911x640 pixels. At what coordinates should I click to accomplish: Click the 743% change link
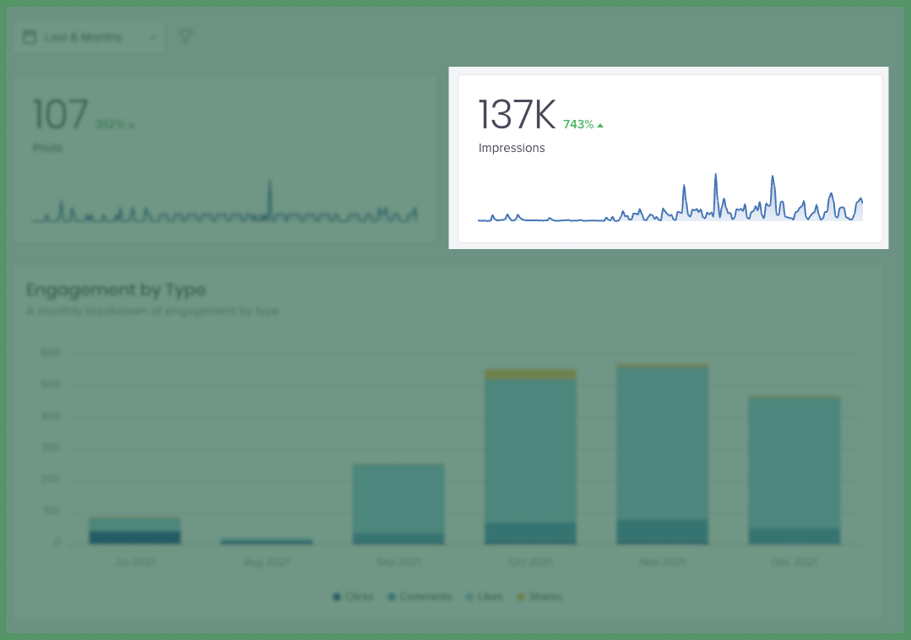(x=578, y=124)
